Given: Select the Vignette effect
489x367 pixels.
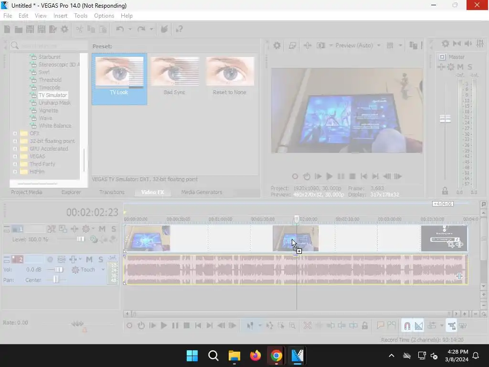Looking at the screenshot, I should [x=48, y=110].
